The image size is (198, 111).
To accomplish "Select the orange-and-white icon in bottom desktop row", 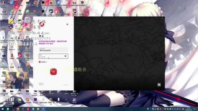I will tap(28, 100).
